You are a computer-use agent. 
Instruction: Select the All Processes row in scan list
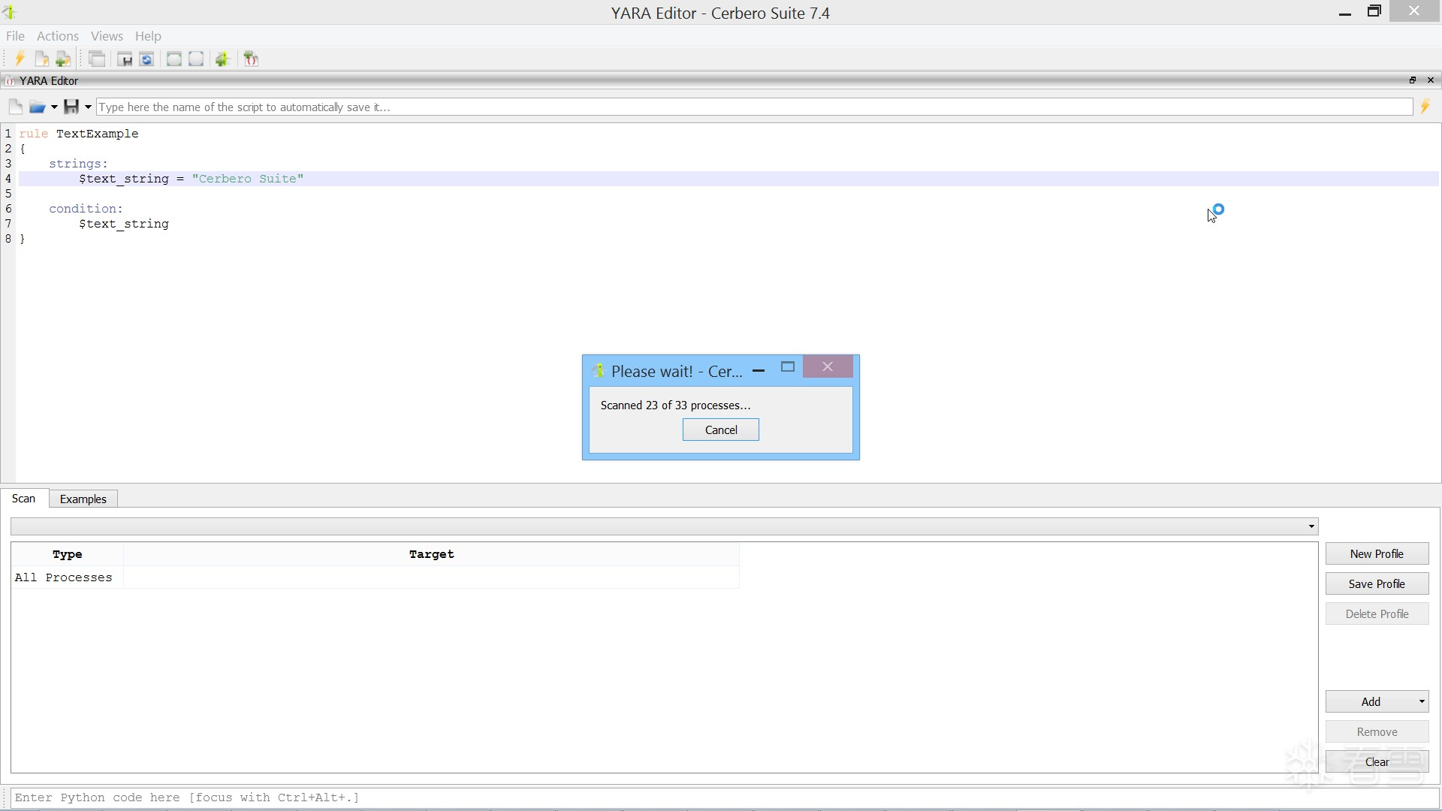tap(64, 577)
